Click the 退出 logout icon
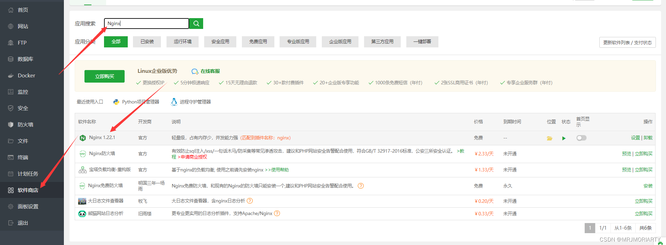The height and width of the screenshot is (245, 666). [x=11, y=223]
